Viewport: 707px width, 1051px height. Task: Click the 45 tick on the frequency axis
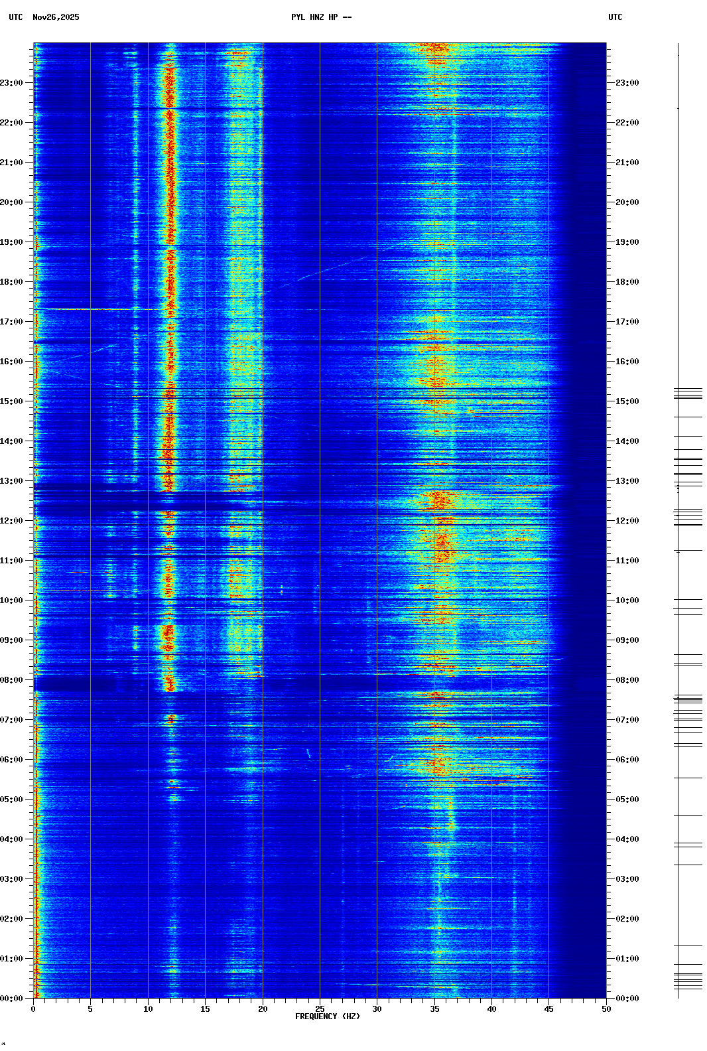point(548,1009)
